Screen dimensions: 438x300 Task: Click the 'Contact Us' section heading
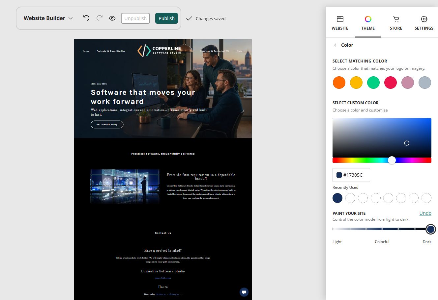coord(163,233)
